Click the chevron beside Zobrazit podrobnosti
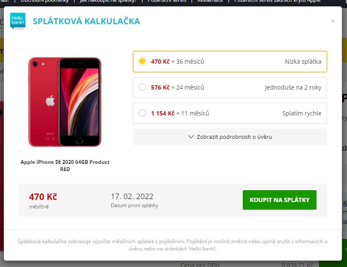Screen dimensions: 347x267 tap(191, 137)
